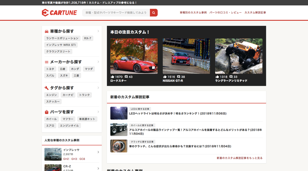
Task: Open the アルコアホイール lineup article
Action: (x=196, y=132)
